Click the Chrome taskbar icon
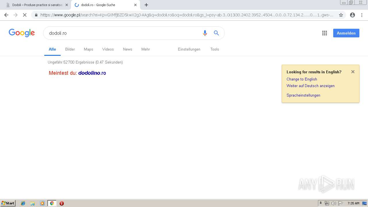 click(x=52, y=203)
